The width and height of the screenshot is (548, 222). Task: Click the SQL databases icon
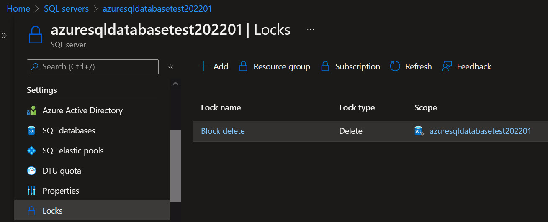[31, 131]
